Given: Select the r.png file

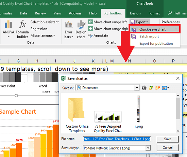Looking at the screenshot, I should [139, 112].
